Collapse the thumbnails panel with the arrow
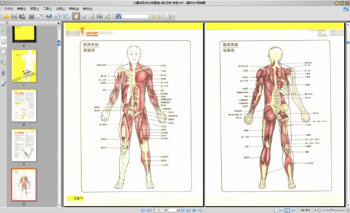The height and width of the screenshot is (213, 350). coord(58,23)
